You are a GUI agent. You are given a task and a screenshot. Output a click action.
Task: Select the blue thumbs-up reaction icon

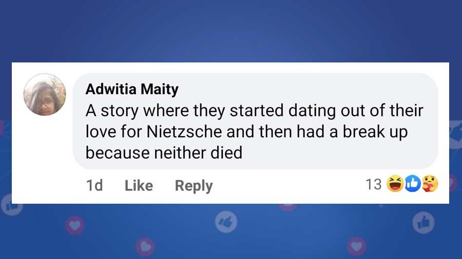(x=413, y=184)
